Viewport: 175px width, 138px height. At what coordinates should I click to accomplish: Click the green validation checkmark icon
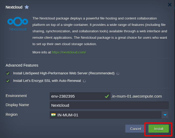click(107, 96)
